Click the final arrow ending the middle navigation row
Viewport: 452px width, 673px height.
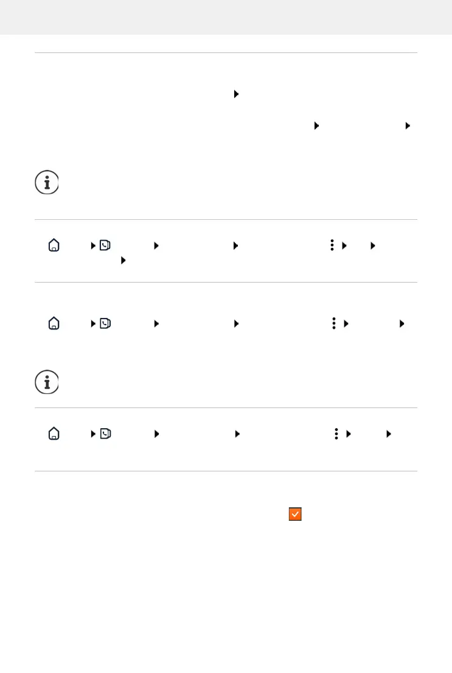click(402, 323)
